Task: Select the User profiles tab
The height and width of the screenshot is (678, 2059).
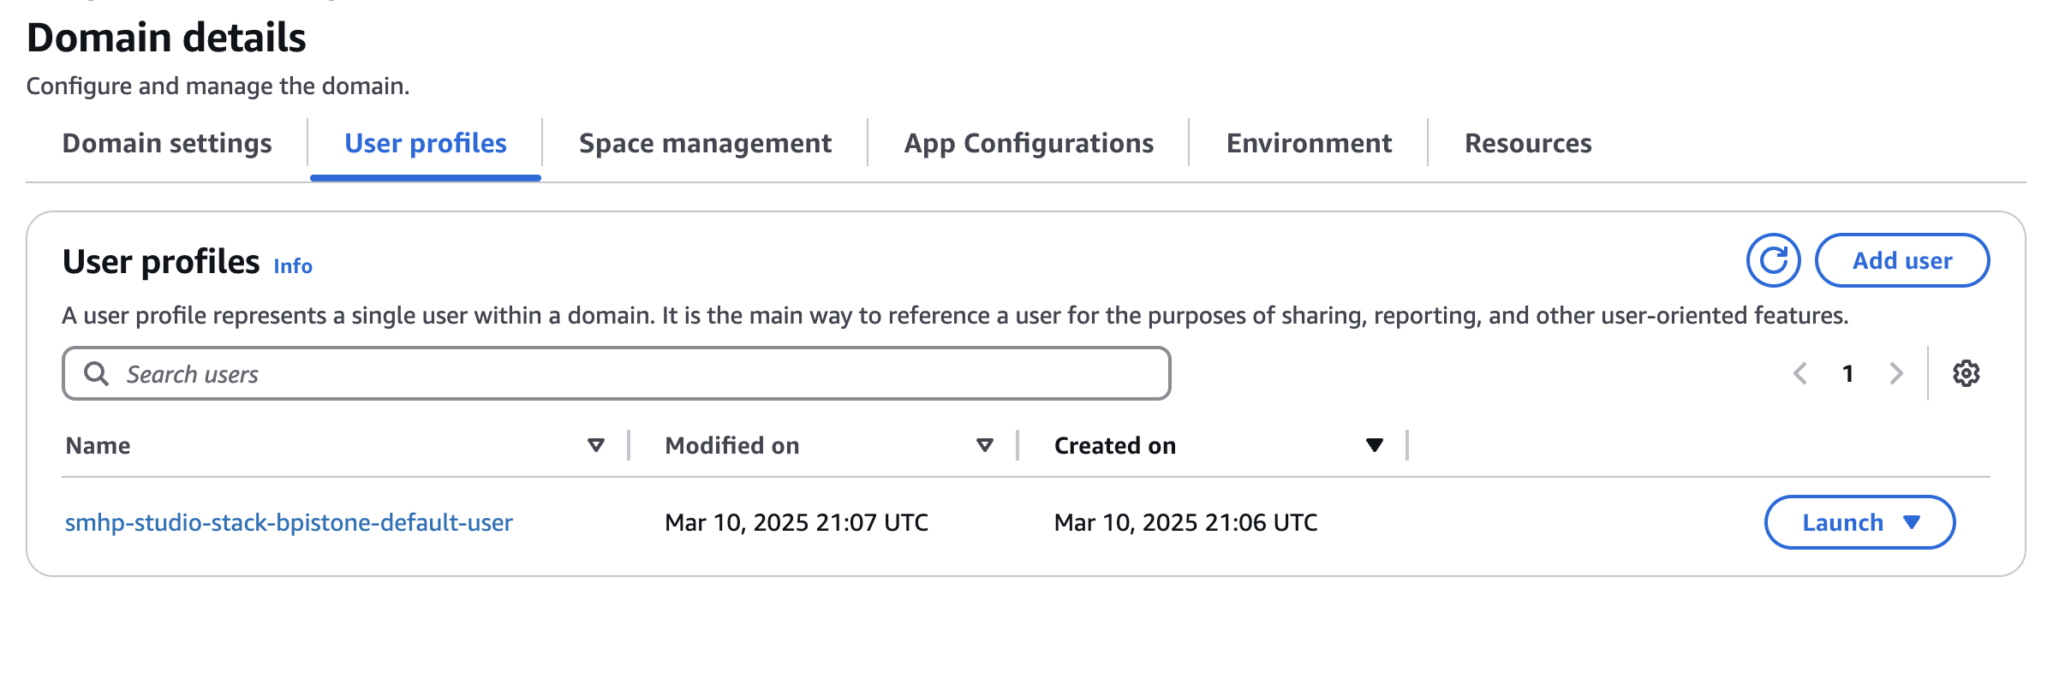Action: pyautogui.click(x=426, y=143)
